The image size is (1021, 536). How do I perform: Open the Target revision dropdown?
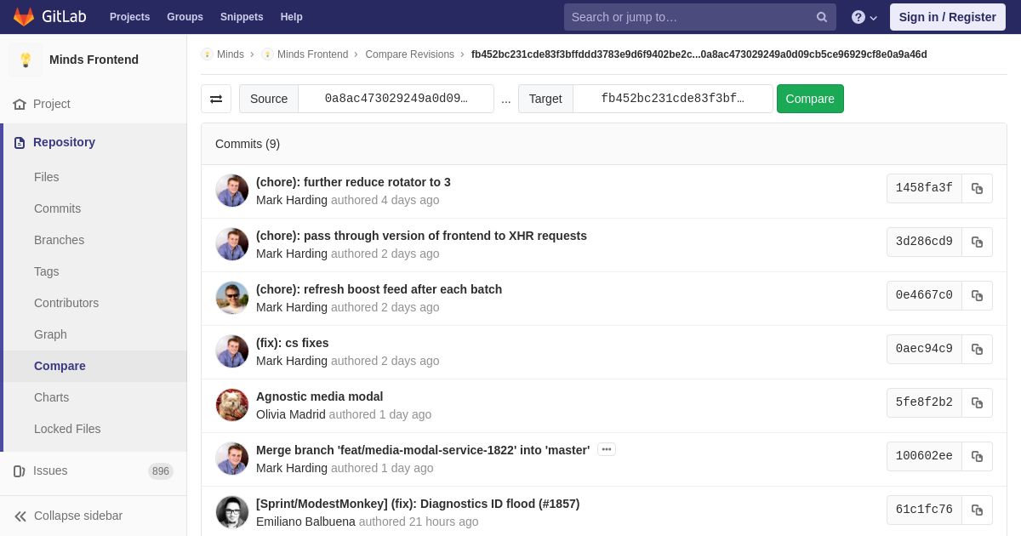point(672,99)
